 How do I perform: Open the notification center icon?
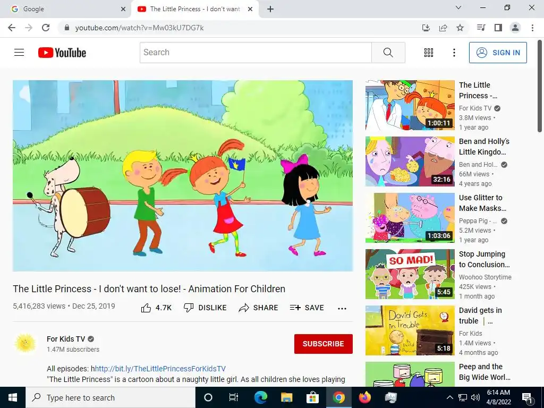click(527, 397)
